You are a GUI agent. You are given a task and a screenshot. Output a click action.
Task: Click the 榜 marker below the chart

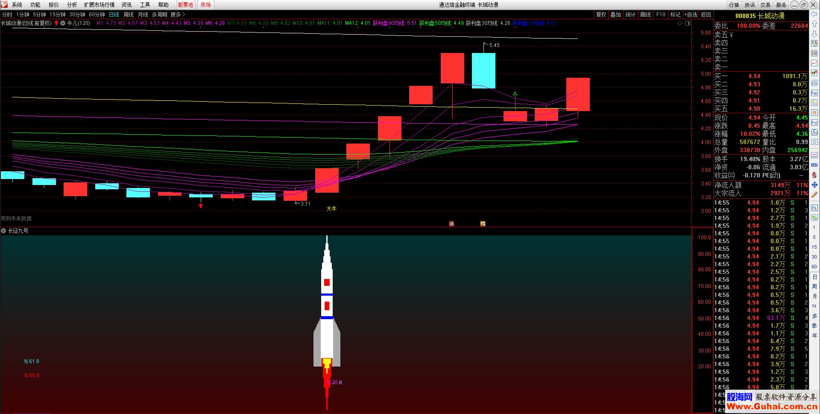pos(483,224)
